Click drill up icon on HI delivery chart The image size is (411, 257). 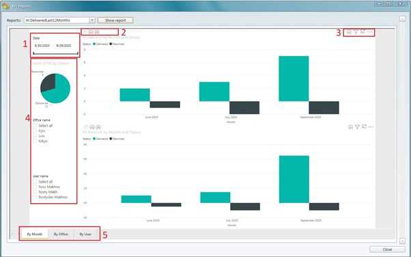coord(85,32)
